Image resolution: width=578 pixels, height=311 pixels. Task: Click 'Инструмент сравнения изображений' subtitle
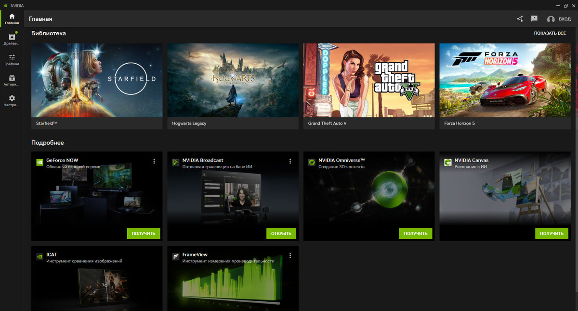click(84, 261)
